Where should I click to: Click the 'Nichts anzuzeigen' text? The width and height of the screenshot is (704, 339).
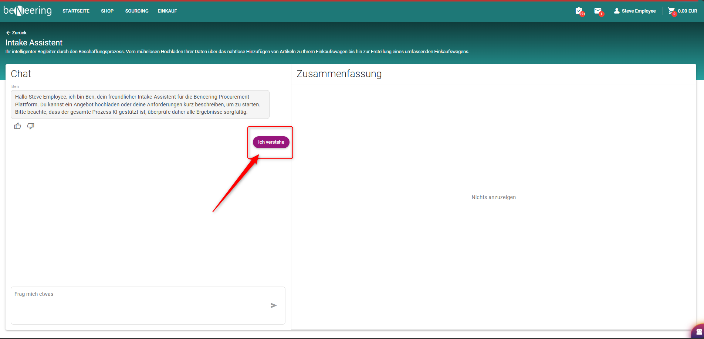pos(494,197)
